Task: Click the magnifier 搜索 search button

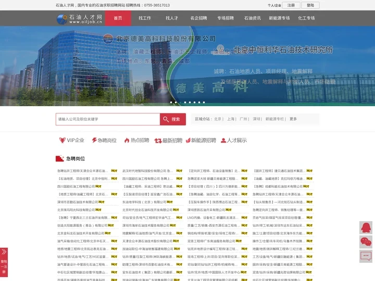Action: (x=173, y=119)
